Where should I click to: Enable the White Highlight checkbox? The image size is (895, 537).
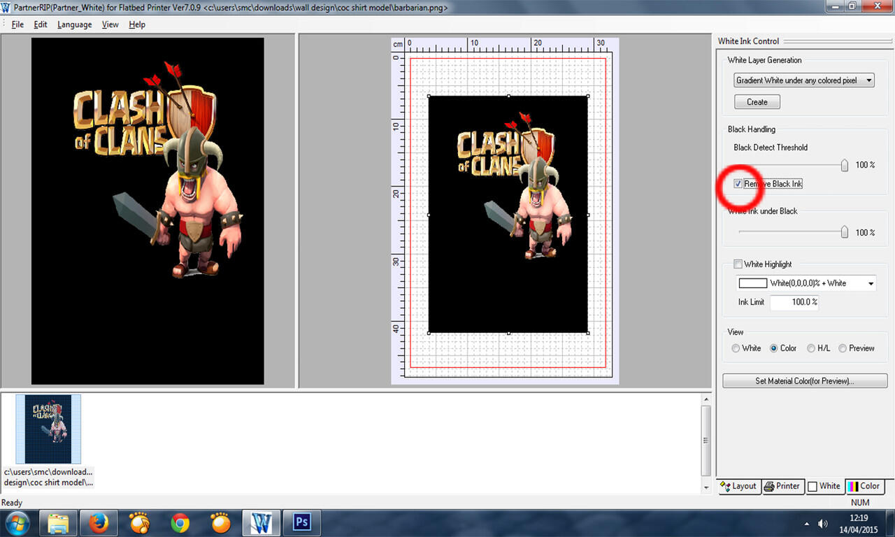pos(738,264)
